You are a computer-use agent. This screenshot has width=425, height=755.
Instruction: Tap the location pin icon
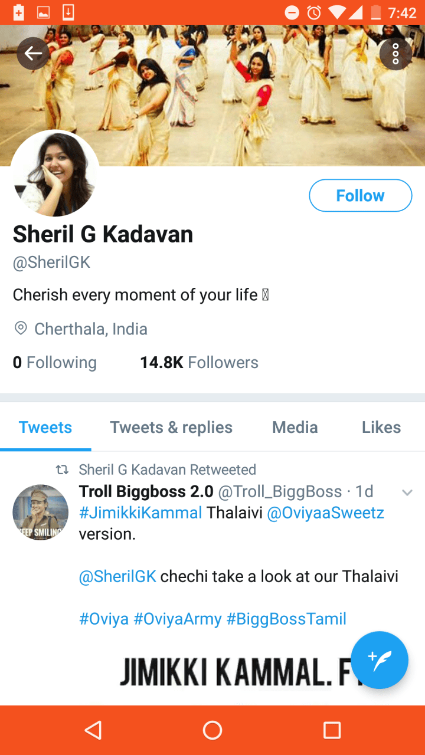(21, 329)
